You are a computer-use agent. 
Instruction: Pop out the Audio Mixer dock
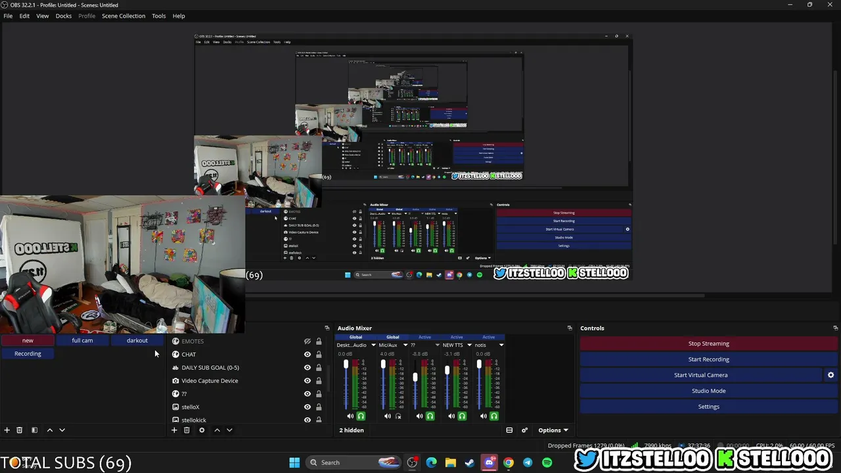point(570,328)
